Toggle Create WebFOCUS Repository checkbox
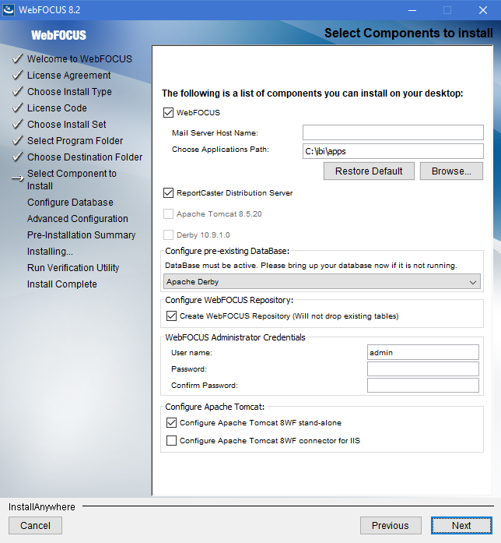The height and width of the screenshot is (543, 501). pyautogui.click(x=171, y=316)
